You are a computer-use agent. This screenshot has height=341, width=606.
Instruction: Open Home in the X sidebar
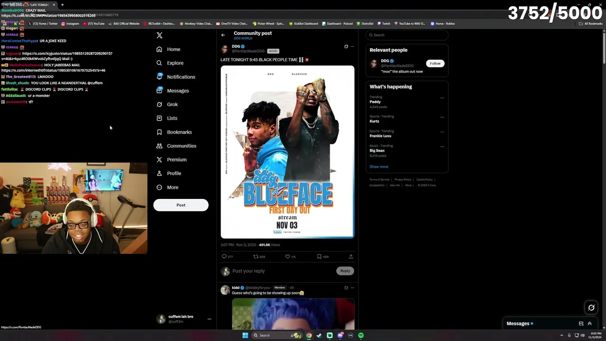tap(169, 49)
